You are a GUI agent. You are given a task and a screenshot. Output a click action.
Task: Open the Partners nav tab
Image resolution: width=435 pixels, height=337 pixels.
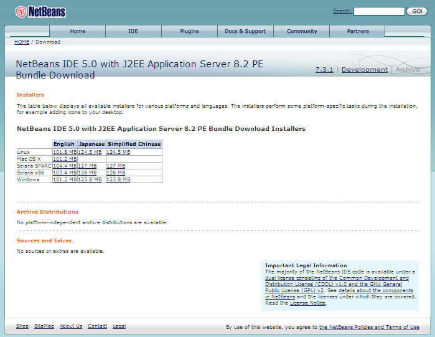pos(358,31)
